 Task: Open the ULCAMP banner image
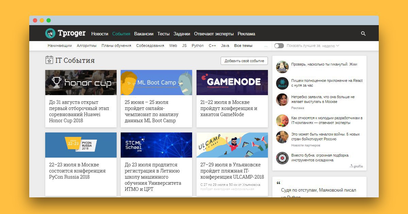point(232,145)
